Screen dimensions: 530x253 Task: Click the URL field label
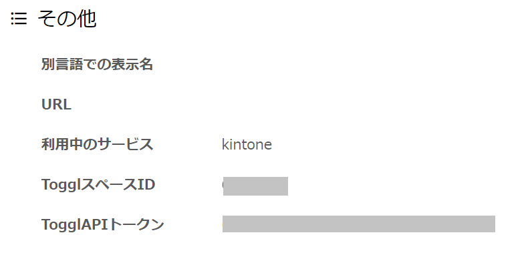pos(56,105)
